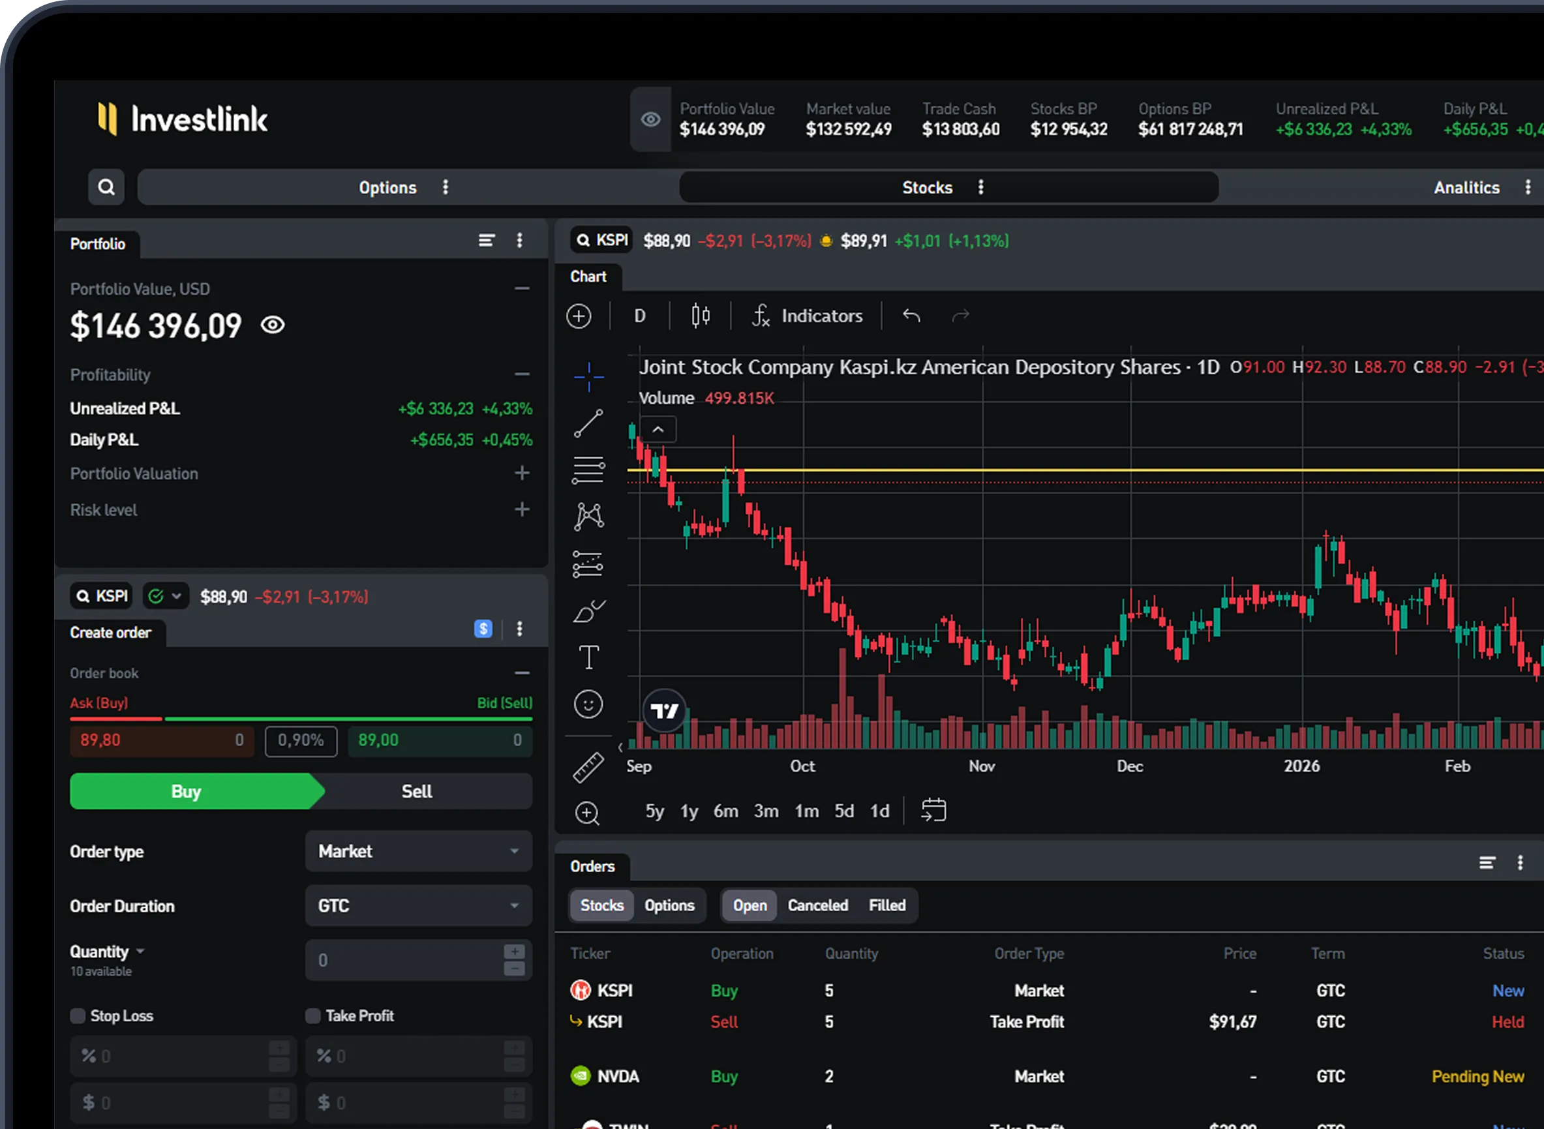Open the Options tab three-dot menu
The image size is (1544, 1129).
[x=446, y=187]
